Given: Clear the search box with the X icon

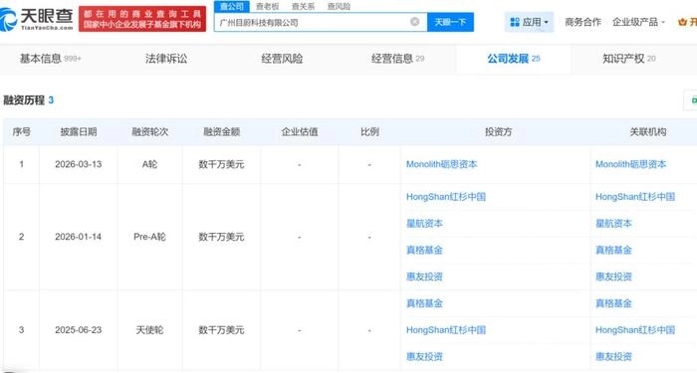Looking at the screenshot, I should point(415,22).
